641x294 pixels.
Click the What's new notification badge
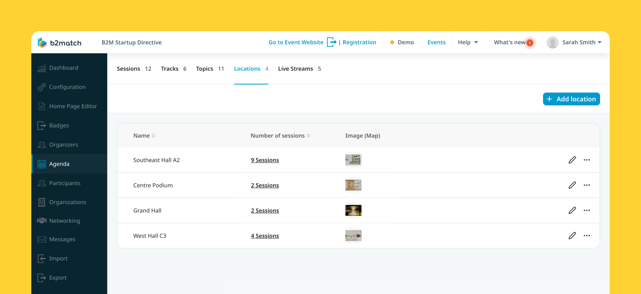530,43
